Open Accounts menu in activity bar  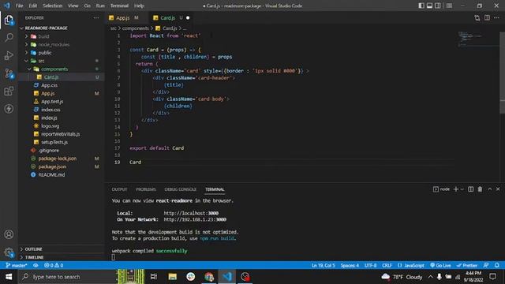pos(9,234)
